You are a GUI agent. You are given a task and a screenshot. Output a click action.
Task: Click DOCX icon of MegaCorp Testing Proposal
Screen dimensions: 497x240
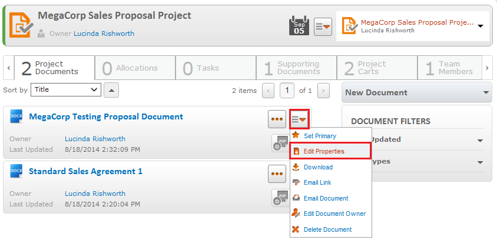[16, 116]
